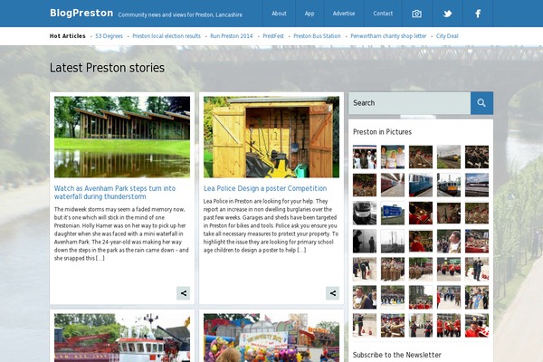Click into the Search input field

click(409, 103)
